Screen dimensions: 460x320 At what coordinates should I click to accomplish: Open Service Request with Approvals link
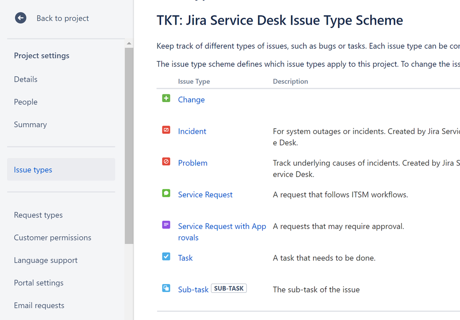coord(222,232)
